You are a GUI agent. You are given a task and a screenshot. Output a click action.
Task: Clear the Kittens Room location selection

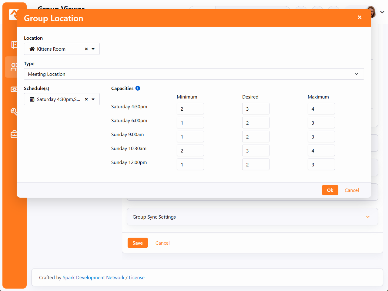[86, 49]
